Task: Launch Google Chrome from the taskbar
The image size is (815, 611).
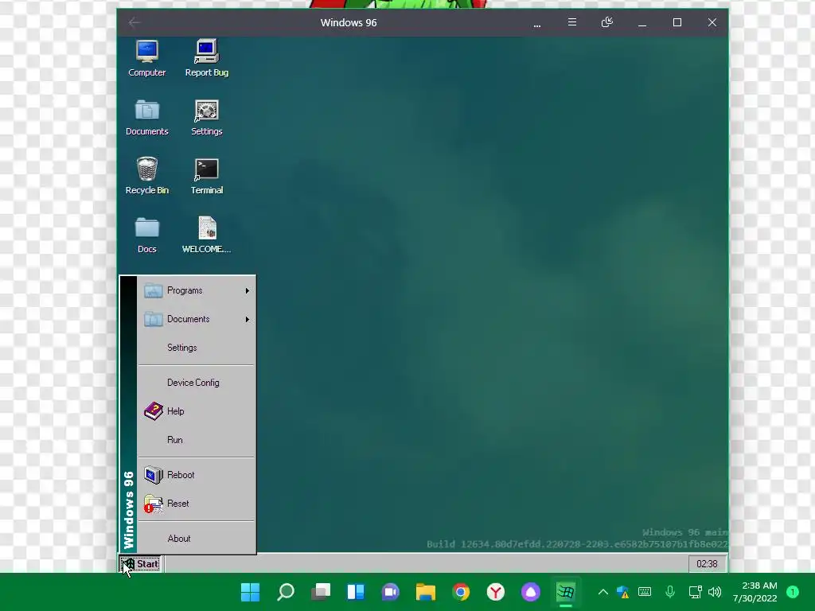Action: [461, 592]
